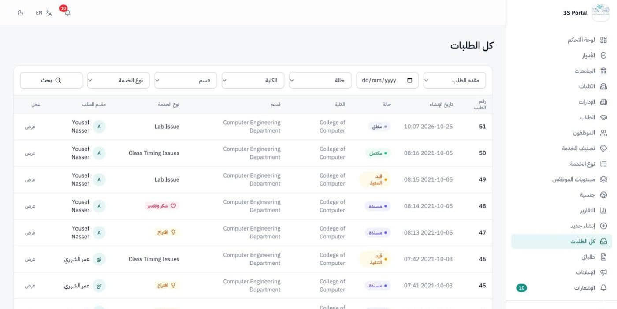Click عرض link for request 51
This screenshot has height=309, width=617.
point(30,127)
